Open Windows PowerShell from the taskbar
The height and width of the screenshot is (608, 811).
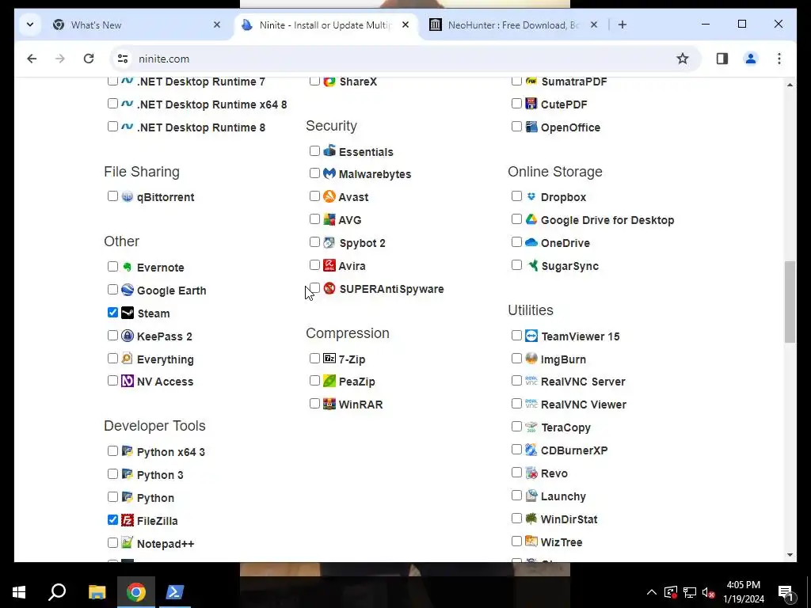pos(175,592)
